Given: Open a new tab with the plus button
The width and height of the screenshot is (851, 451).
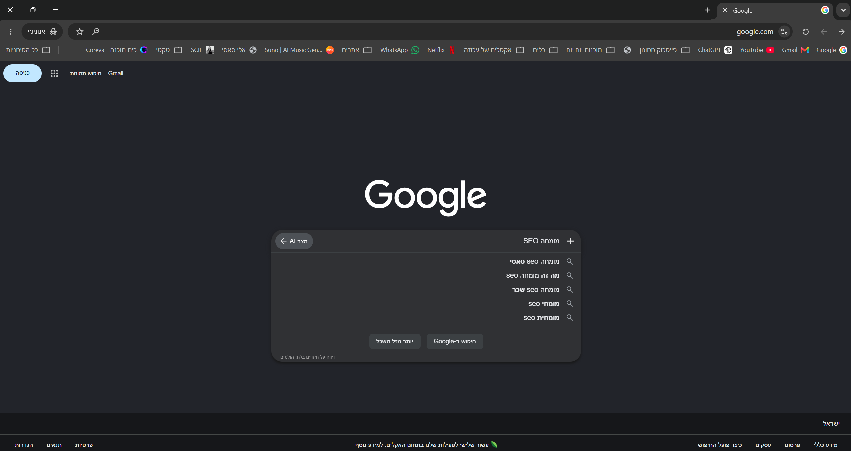Looking at the screenshot, I should tap(707, 10).
